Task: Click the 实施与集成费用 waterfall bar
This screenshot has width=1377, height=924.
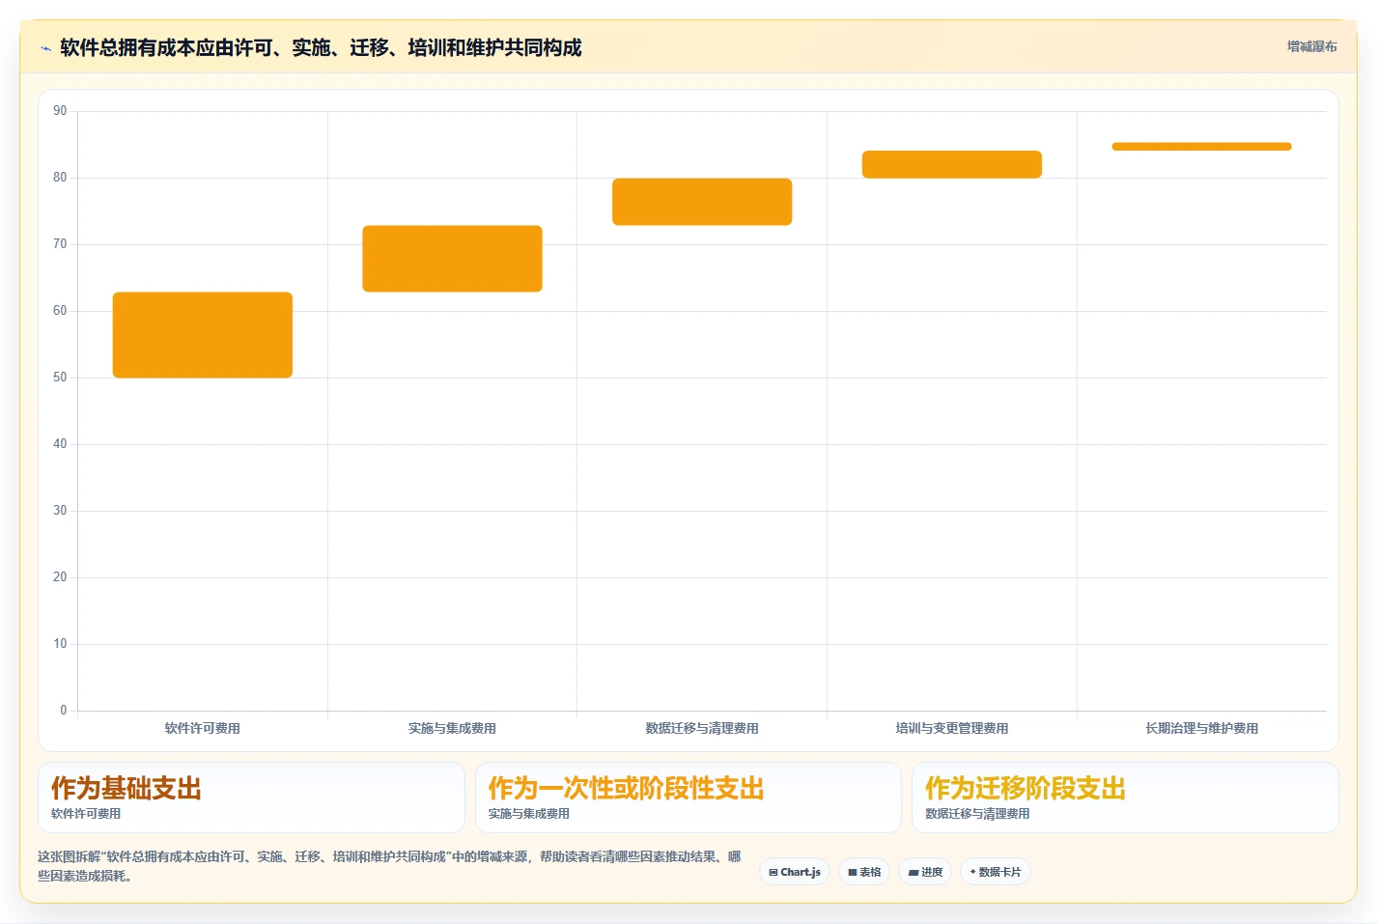Action: pos(452,259)
